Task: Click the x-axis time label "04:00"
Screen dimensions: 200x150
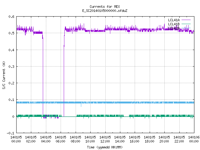Action: coord(46,141)
